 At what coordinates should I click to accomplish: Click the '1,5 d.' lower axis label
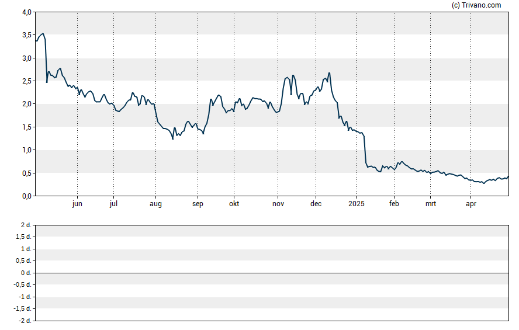pos(23,237)
